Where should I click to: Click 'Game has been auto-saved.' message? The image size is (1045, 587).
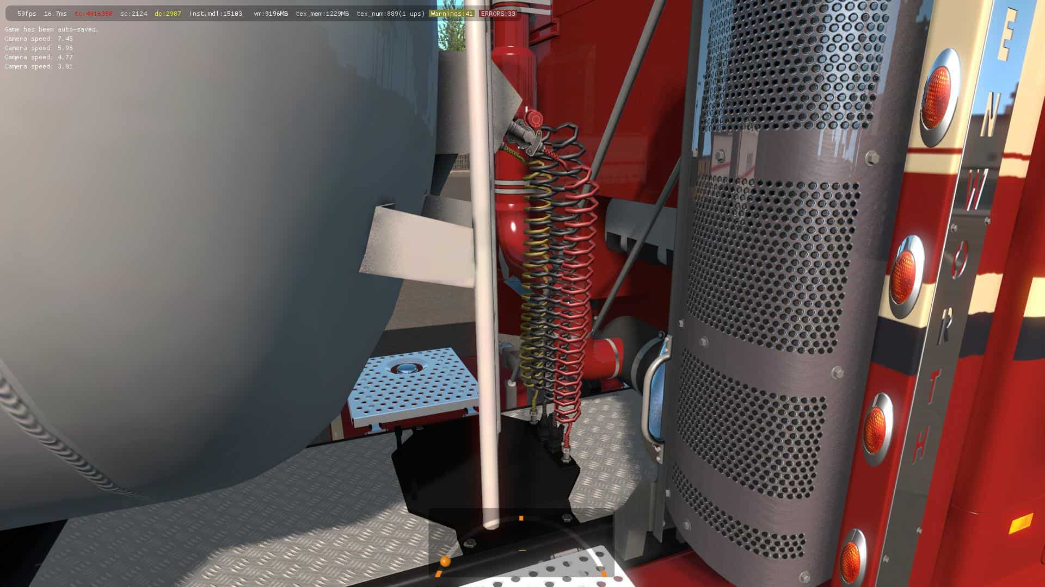coord(52,29)
